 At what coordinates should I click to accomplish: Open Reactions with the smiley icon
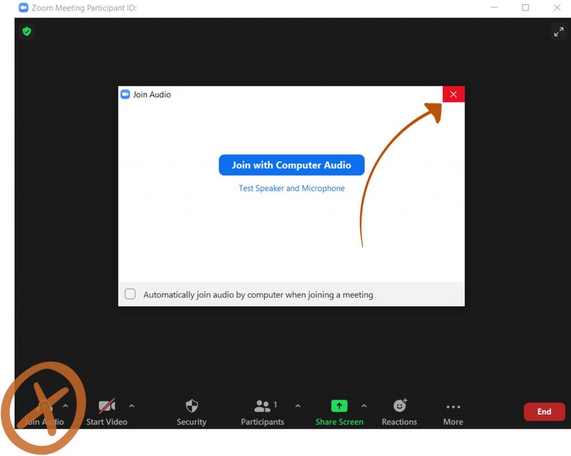coord(399,406)
